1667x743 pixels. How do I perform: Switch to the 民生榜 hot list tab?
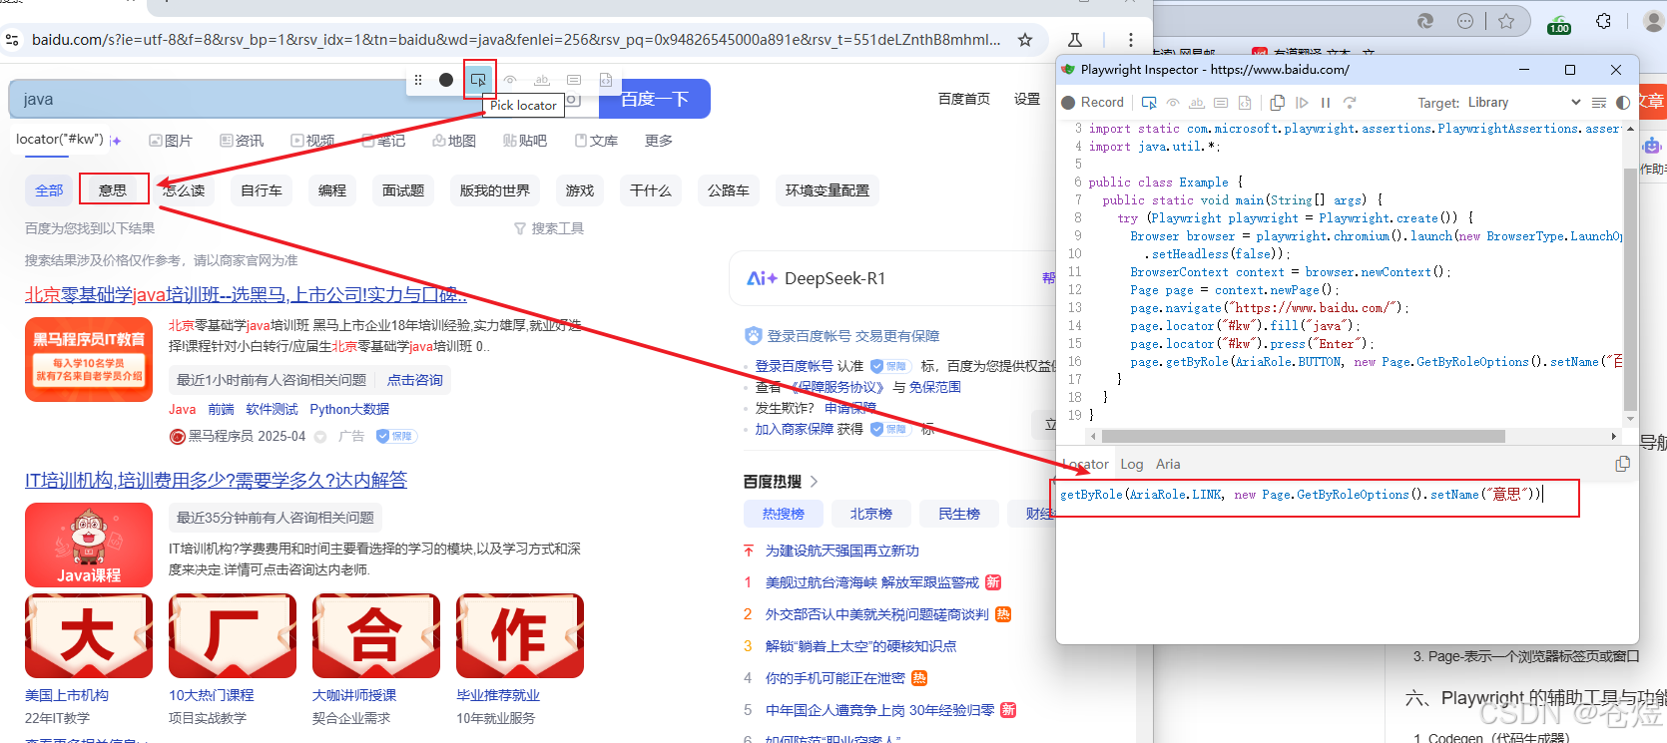point(958,514)
